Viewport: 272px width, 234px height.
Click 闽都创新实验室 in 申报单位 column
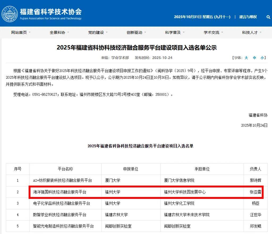tap(118, 226)
